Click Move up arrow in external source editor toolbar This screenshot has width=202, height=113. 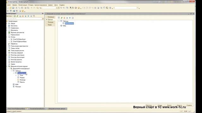(67, 18)
